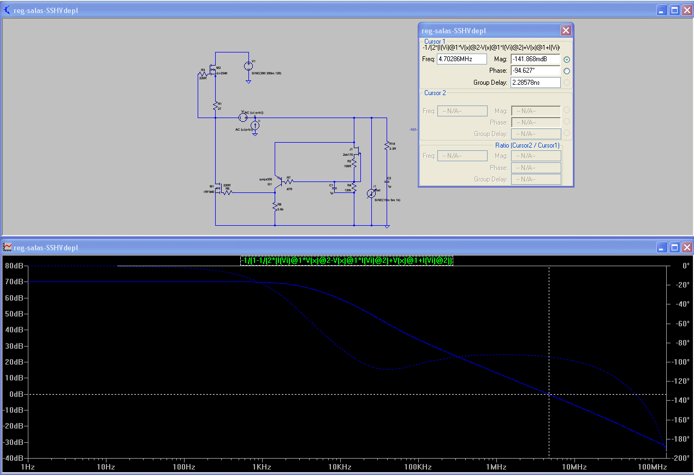Click the ground symbol under Ii source
694x475 pixels.
pyautogui.click(x=255, y=134)
